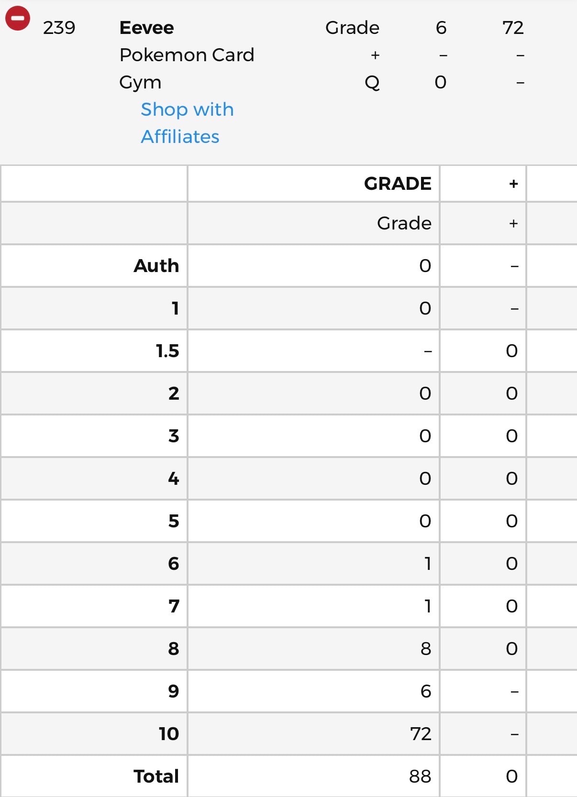
Task: Select the grade 5 row label
Action: pos(174,521)
